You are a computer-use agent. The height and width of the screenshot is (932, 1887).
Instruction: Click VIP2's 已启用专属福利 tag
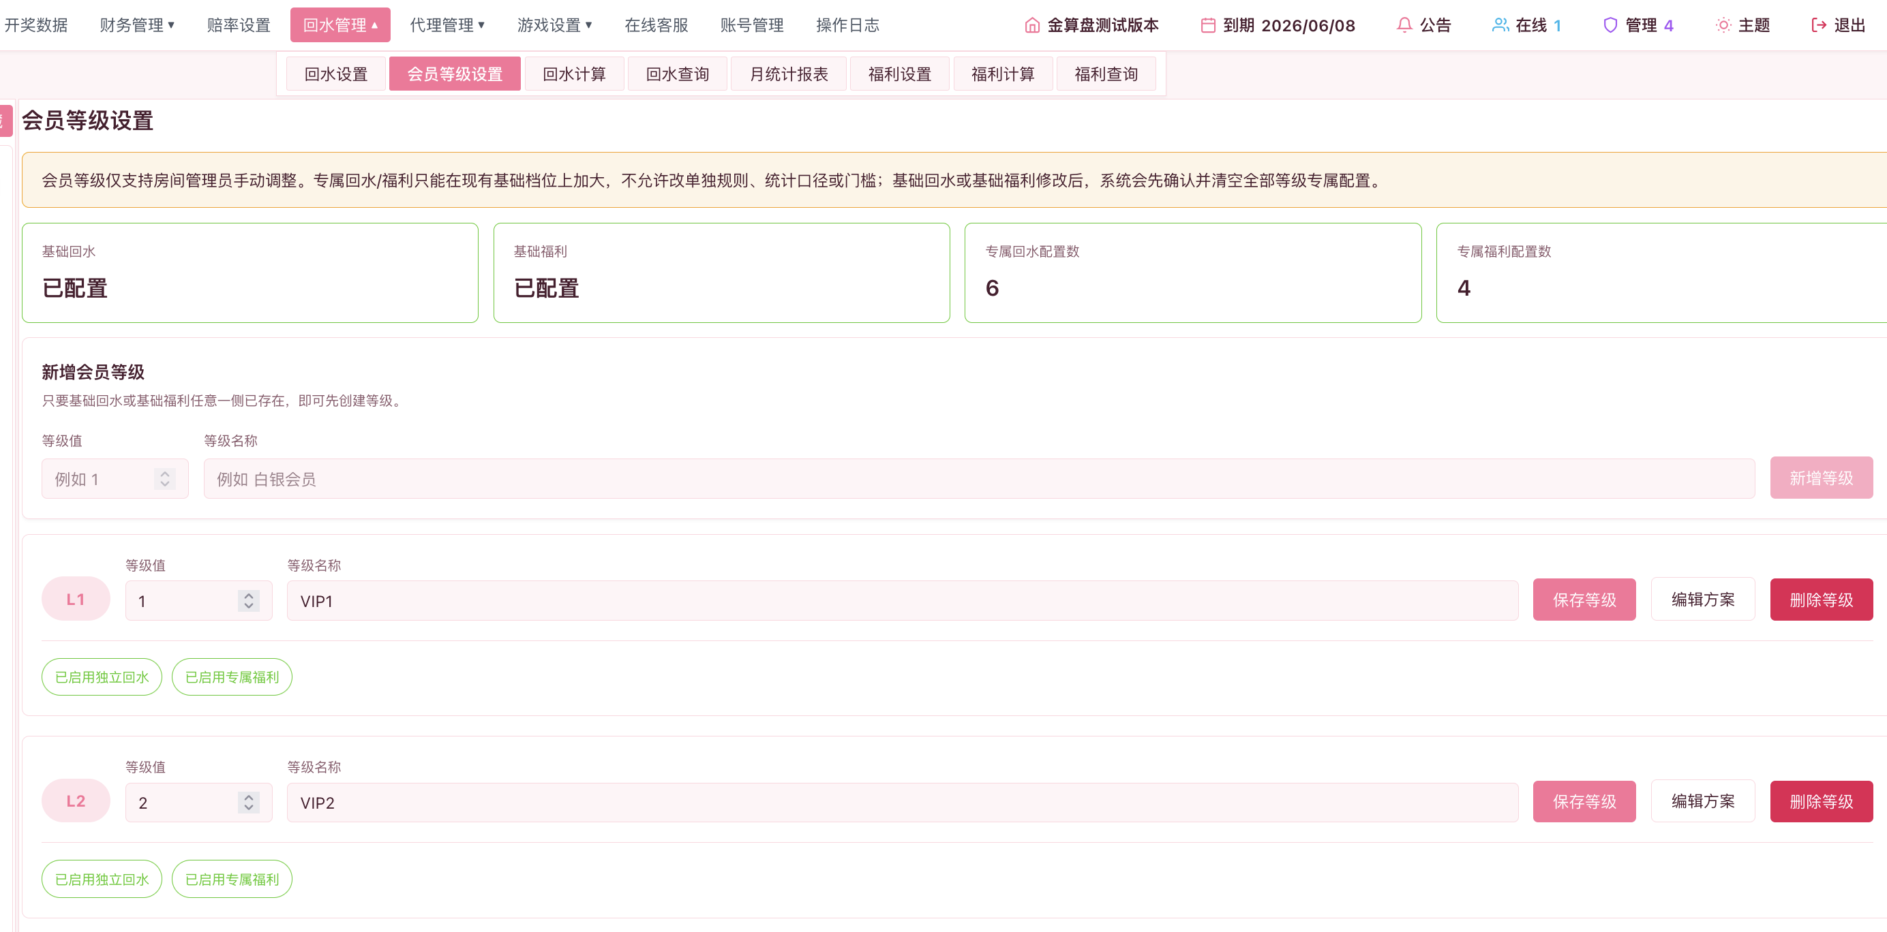[232, 879]
